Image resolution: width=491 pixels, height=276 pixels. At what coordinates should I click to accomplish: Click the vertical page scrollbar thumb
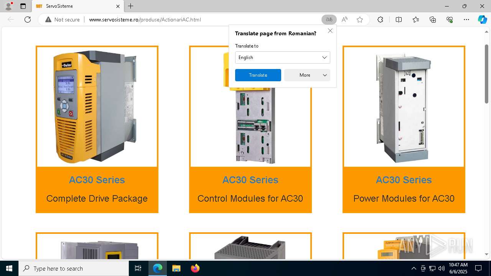[x=487, y=74]
